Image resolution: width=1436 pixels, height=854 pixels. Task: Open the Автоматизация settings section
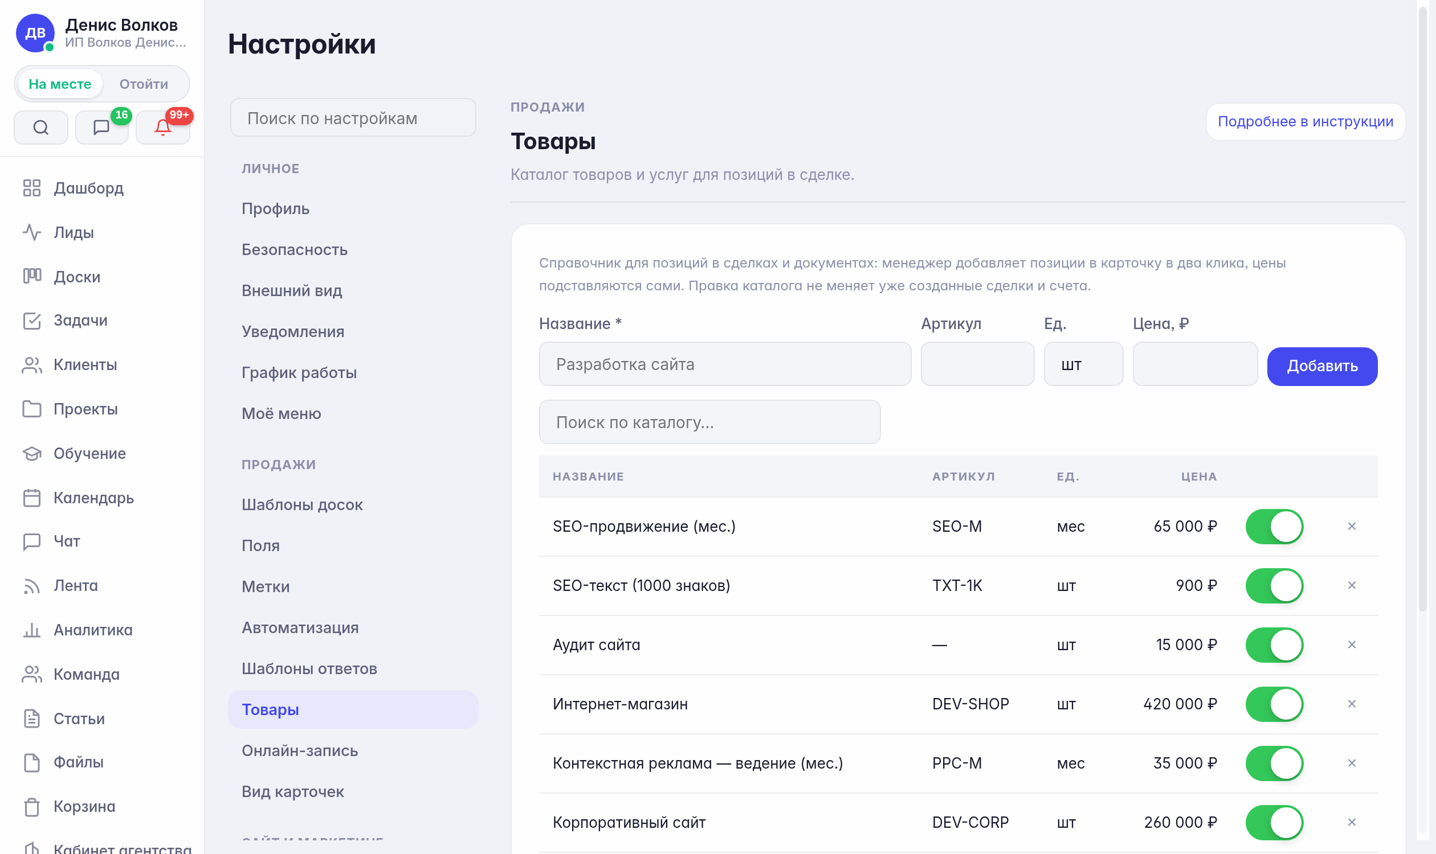pos(300,628)
